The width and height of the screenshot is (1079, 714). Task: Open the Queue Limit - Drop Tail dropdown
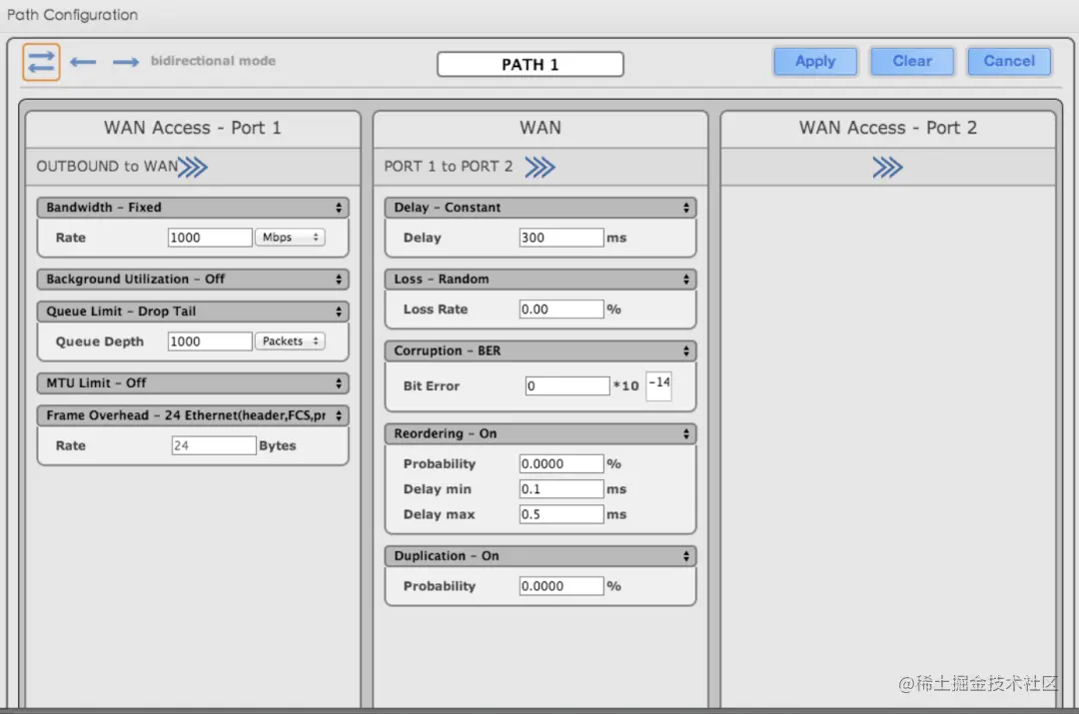[193, 312]
